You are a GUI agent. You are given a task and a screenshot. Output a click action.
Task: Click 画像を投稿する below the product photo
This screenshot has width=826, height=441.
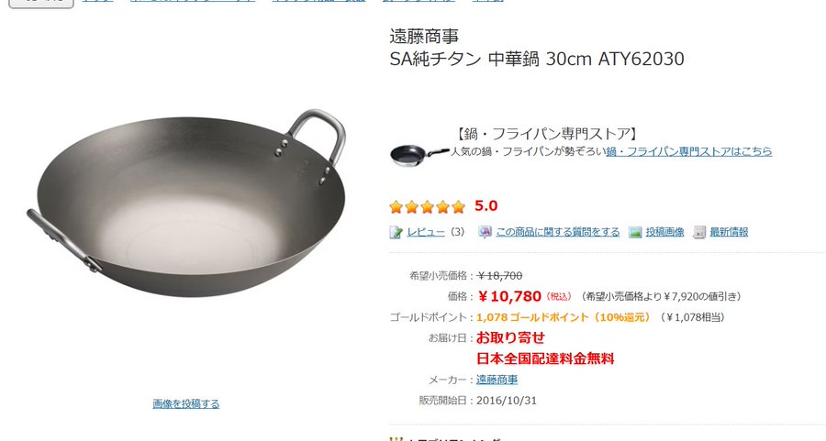(x=186, y=403)
